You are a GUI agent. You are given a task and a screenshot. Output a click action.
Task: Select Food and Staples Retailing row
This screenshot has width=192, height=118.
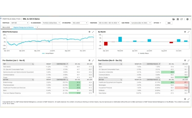[48, 93]
